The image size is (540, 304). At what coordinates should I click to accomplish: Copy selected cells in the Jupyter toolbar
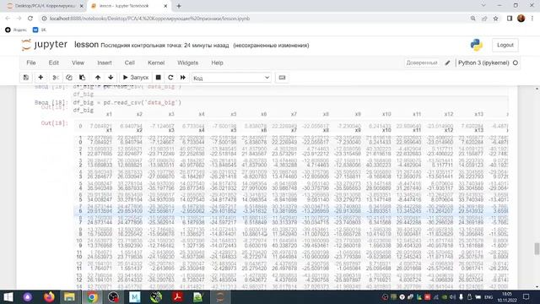[x=69, y=78]
